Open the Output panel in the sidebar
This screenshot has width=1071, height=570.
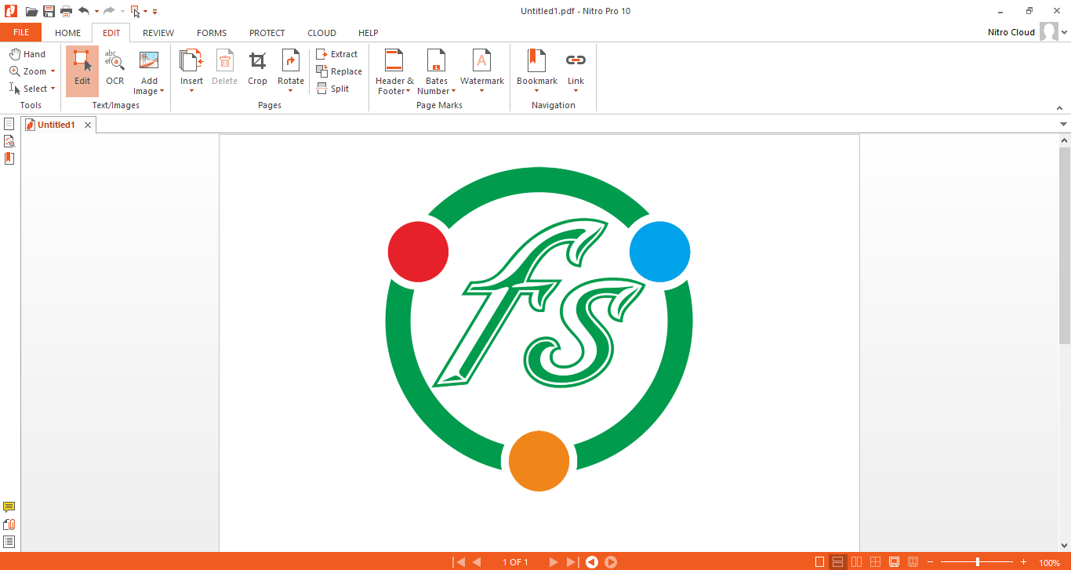pos(9,542)
